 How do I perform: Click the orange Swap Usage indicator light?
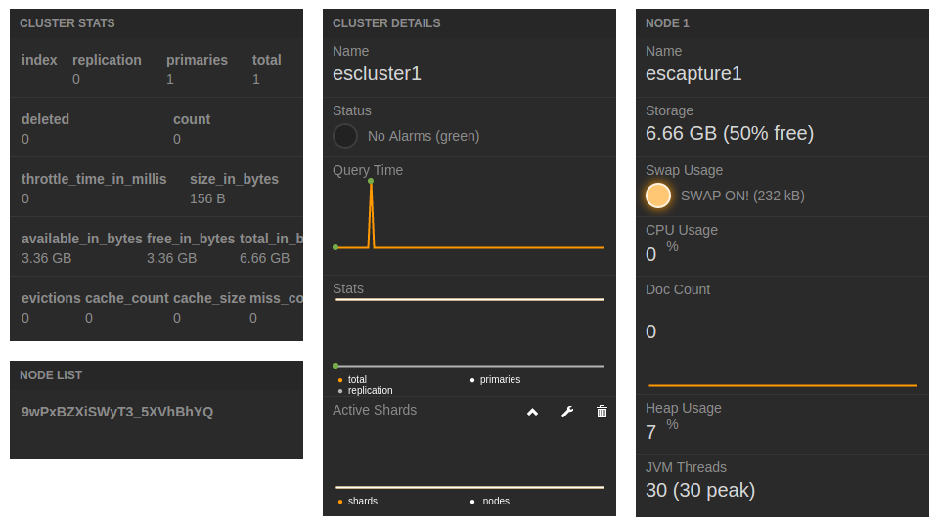658,196
